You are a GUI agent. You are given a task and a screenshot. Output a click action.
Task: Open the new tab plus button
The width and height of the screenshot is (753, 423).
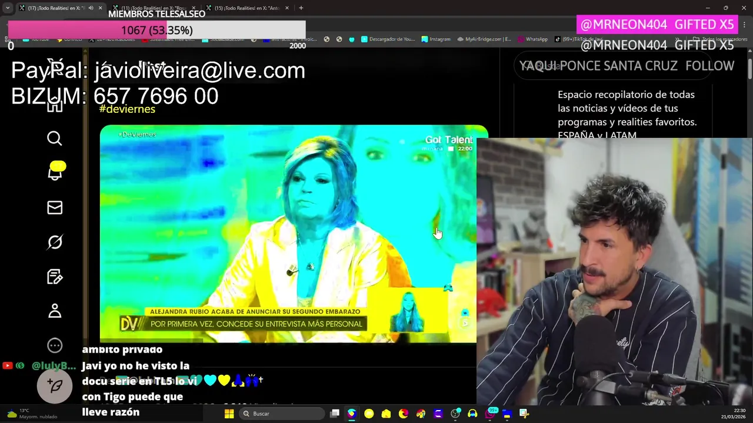301,8
